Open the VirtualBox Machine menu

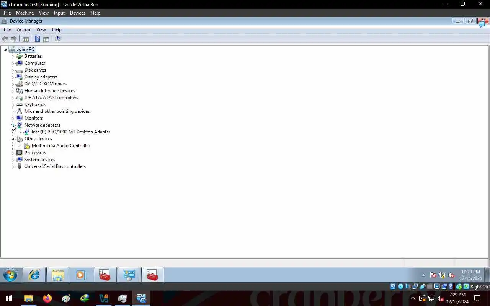(x=25, y=13)
